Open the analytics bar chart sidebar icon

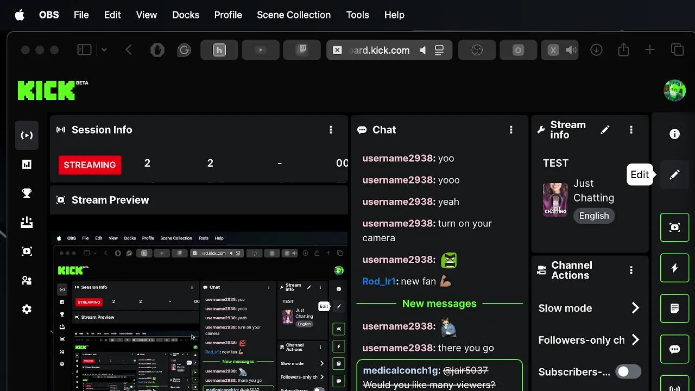coord(27,164)
